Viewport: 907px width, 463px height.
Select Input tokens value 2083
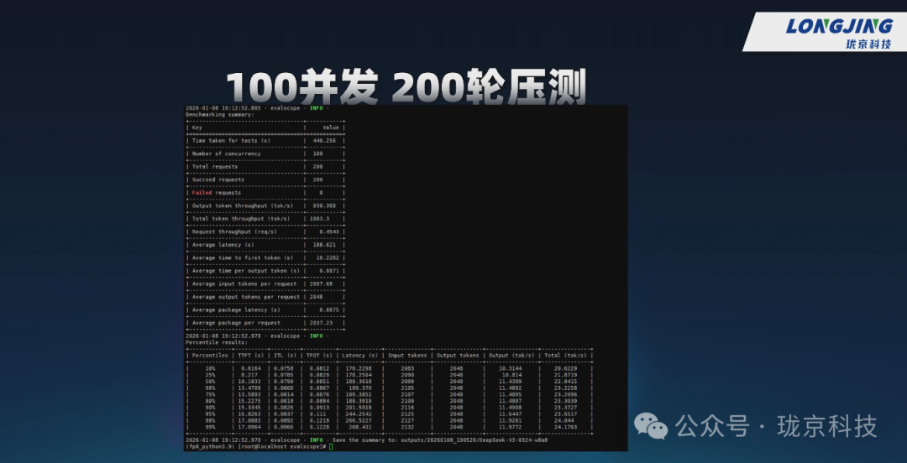406,368
